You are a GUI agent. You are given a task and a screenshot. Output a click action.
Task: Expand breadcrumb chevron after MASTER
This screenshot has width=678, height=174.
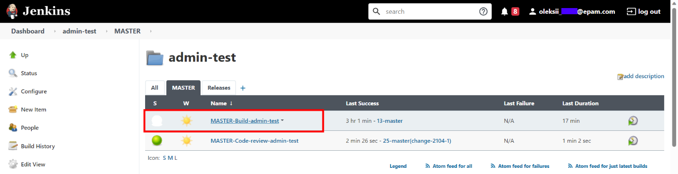tap(151, 31)
